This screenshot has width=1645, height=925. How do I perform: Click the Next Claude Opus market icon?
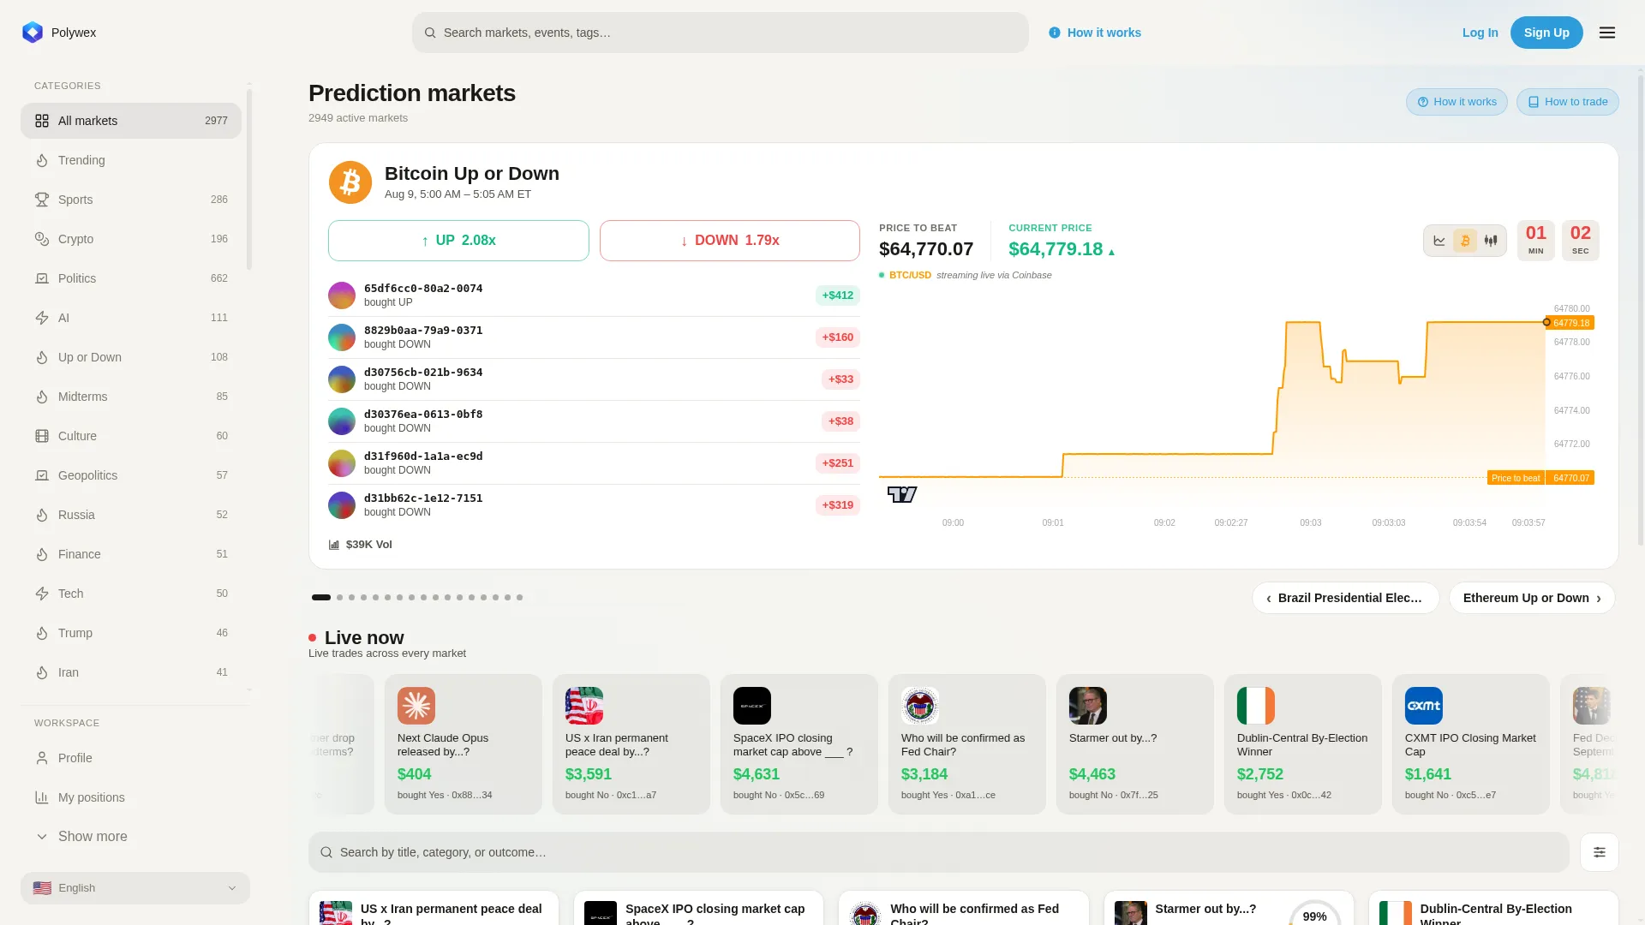point(416,706)
